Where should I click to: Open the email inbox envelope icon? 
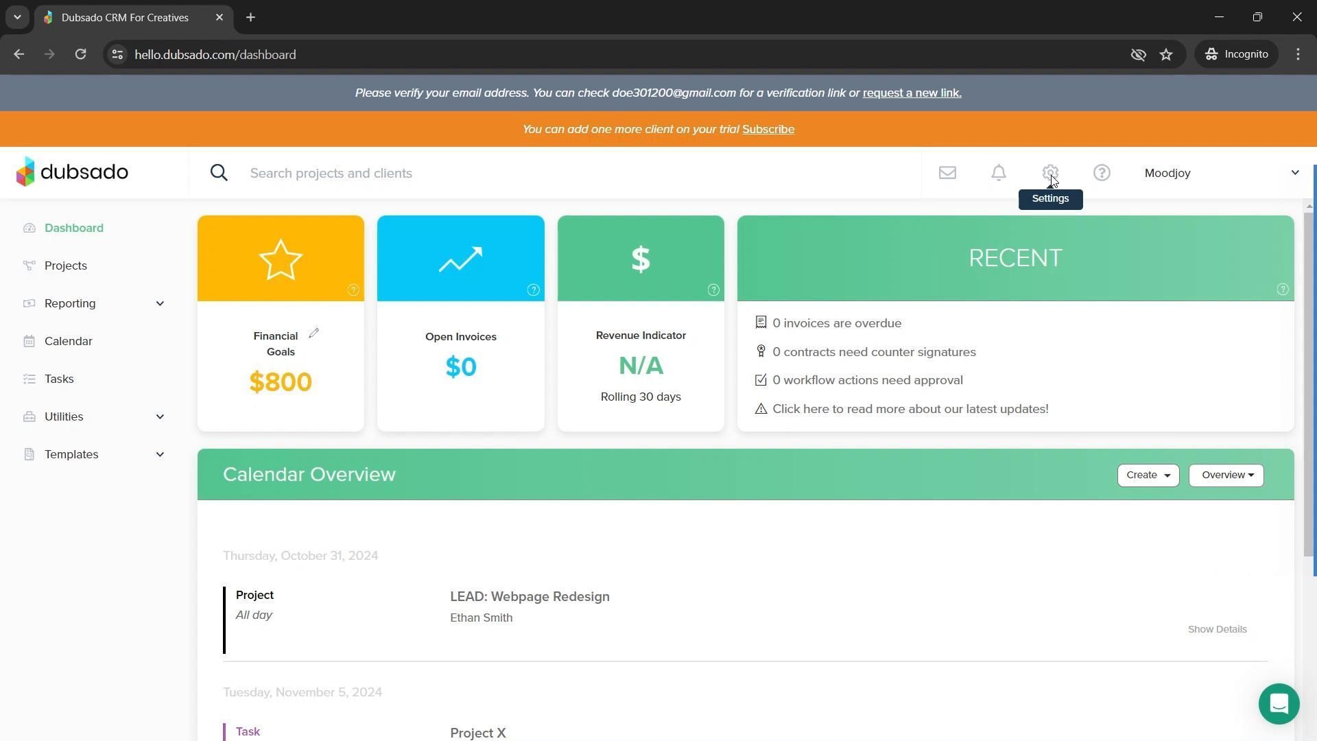(947, 173)
